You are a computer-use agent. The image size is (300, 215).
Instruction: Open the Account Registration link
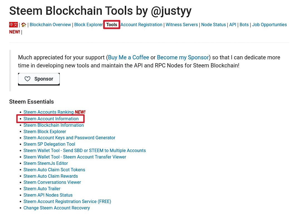[x=142, y=25]
